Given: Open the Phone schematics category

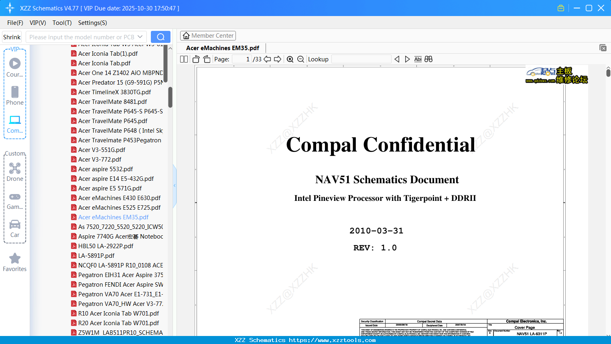Looking at the screenshot, I should (x=15, y=95).
